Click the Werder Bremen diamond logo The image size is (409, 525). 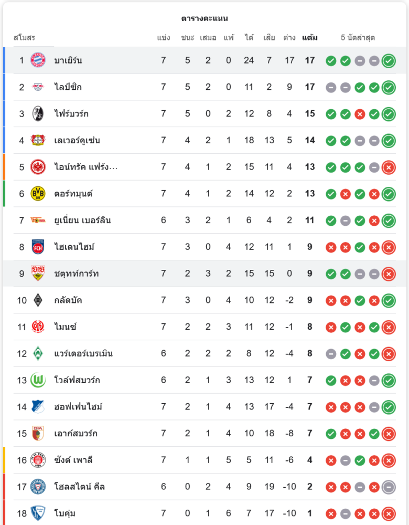tap(38, 353)
